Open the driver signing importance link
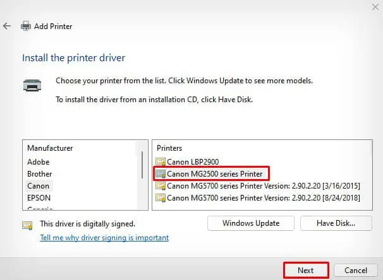Viewport: 383px width, 280px height. [x=104, y=238]
